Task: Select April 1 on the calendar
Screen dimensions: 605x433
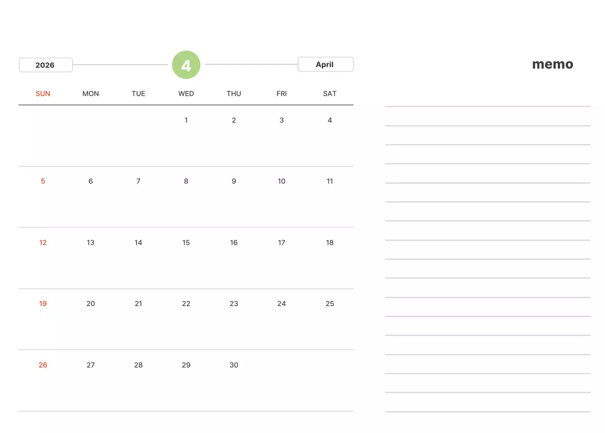Action: 186,120
